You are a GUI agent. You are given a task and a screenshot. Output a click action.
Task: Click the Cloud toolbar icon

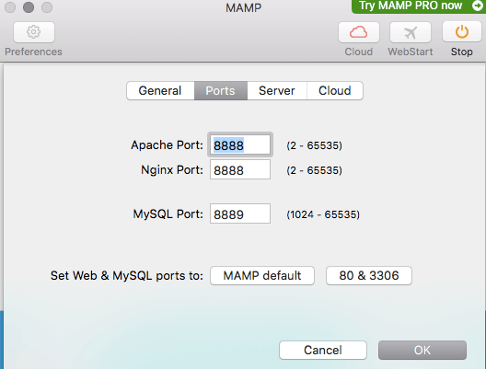coord(359,32)
